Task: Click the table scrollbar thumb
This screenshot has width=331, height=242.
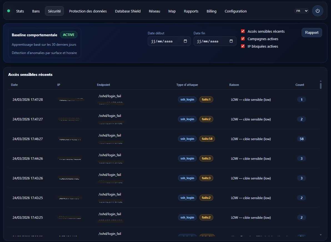Action: [x=321, y=86]
